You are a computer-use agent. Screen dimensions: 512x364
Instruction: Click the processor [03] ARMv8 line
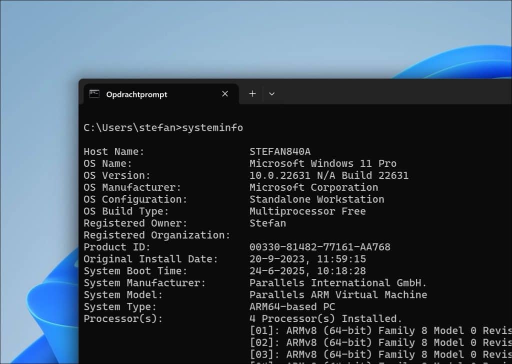[380, 355]
